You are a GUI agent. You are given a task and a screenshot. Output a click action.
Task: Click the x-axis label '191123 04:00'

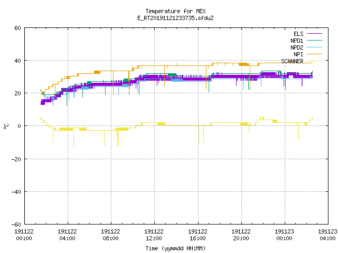[327, 235]
